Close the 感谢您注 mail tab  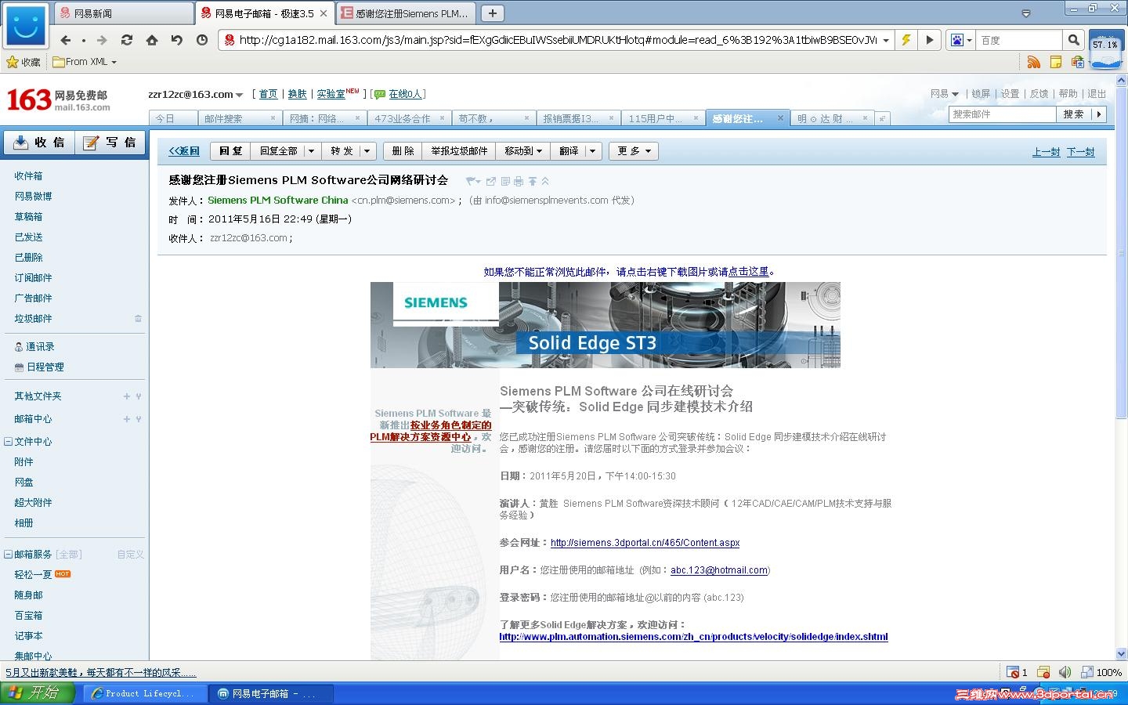point(780,118)
